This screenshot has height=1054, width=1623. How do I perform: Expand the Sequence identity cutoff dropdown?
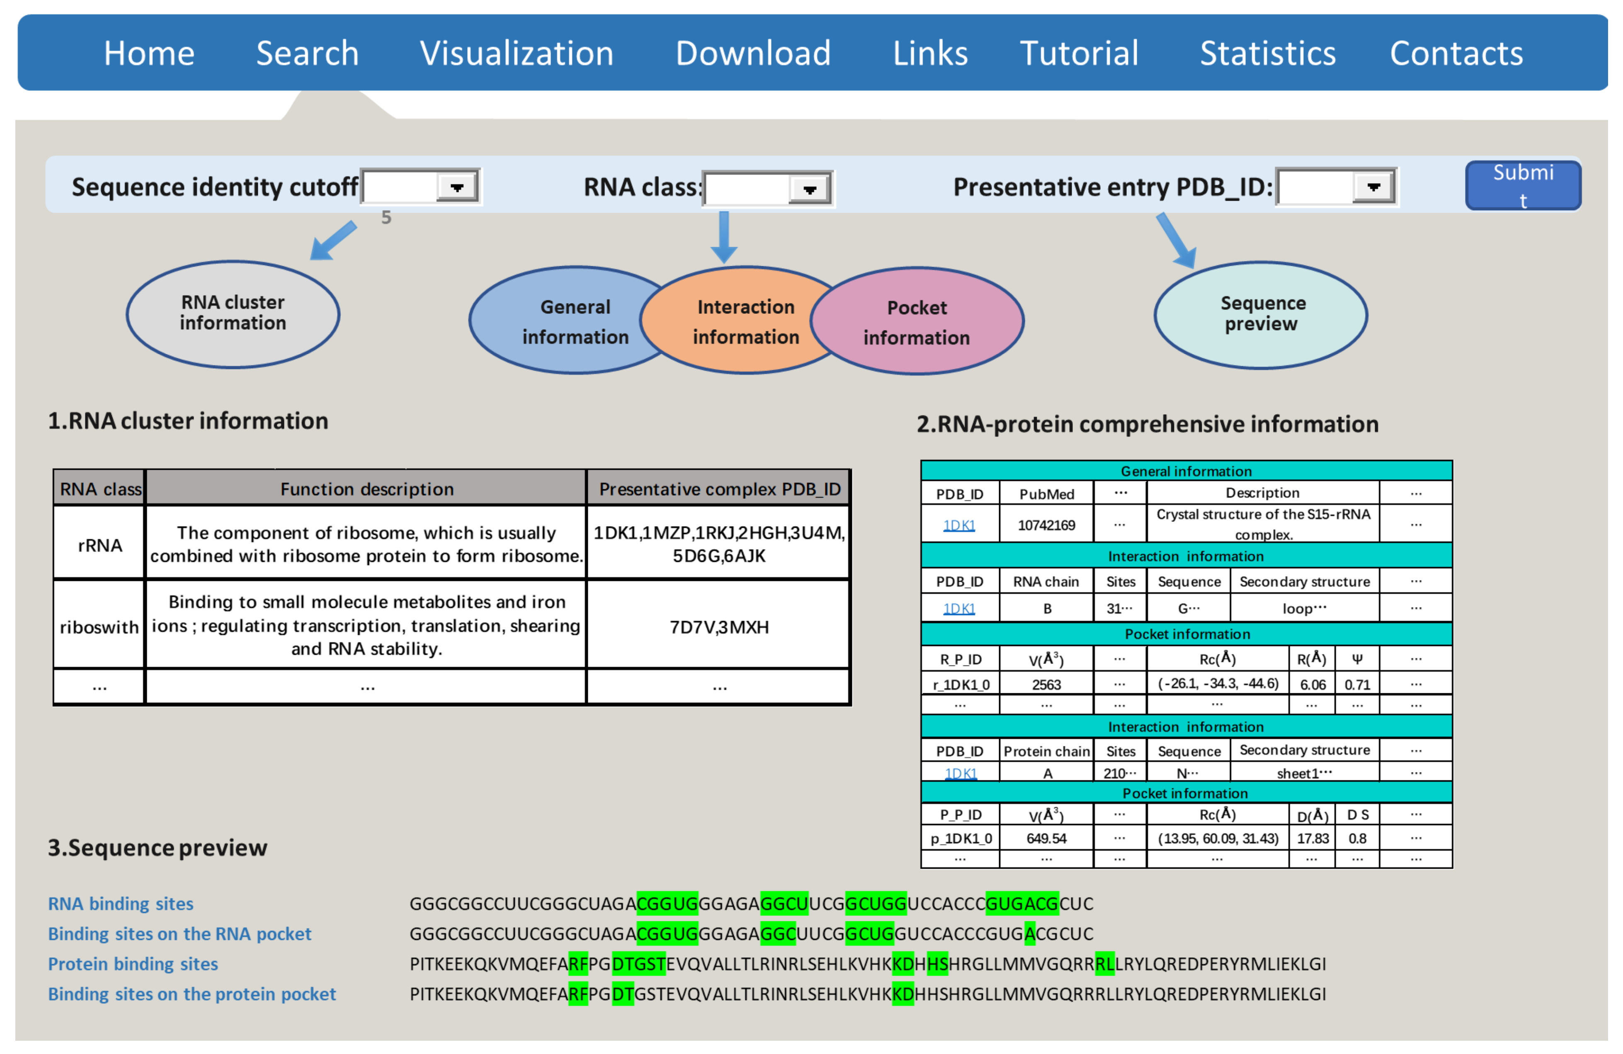coord(456,186)
